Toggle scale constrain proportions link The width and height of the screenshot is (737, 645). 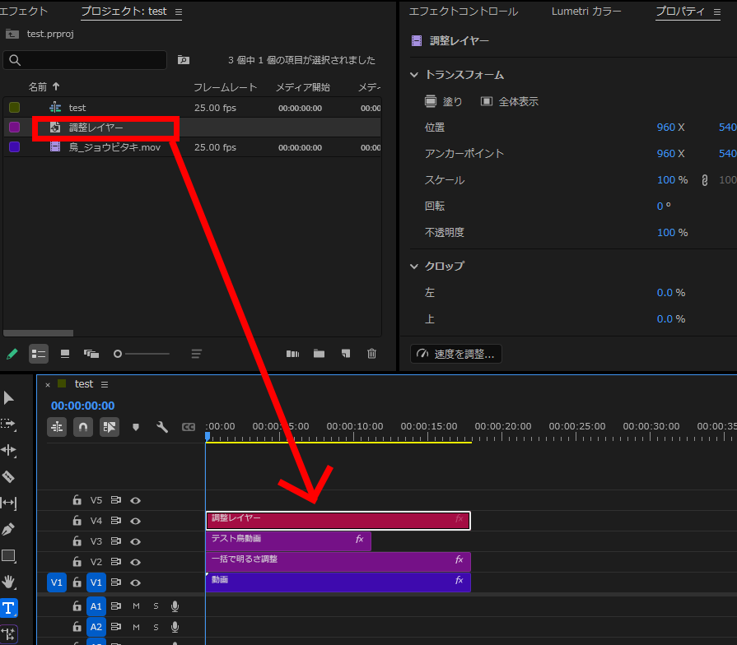(x=705, y=180)
